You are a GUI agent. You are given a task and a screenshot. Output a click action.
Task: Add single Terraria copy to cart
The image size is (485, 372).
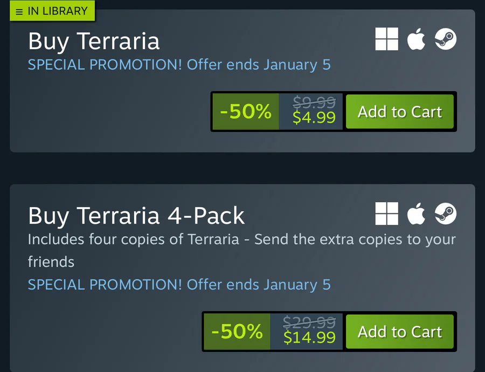click(x=400, y=112)
